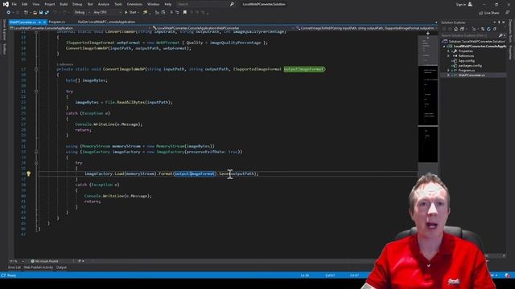
Task: Focus the Search Solution Explorer field
Action: click(473, 35)
